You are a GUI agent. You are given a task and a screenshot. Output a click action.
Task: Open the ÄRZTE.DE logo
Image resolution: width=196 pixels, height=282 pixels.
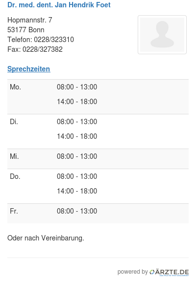point(169,272)
